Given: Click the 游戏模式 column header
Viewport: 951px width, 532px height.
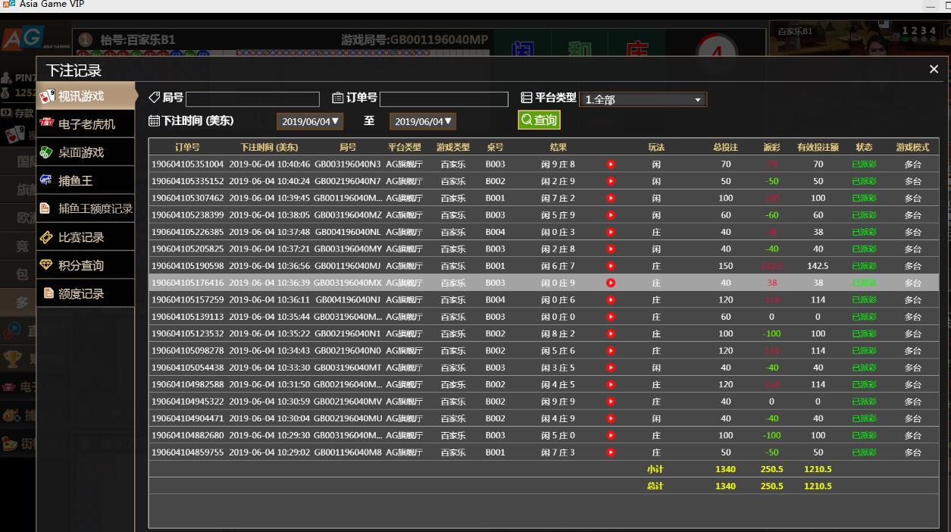Looking at the screenshot, I should [912, 147].
